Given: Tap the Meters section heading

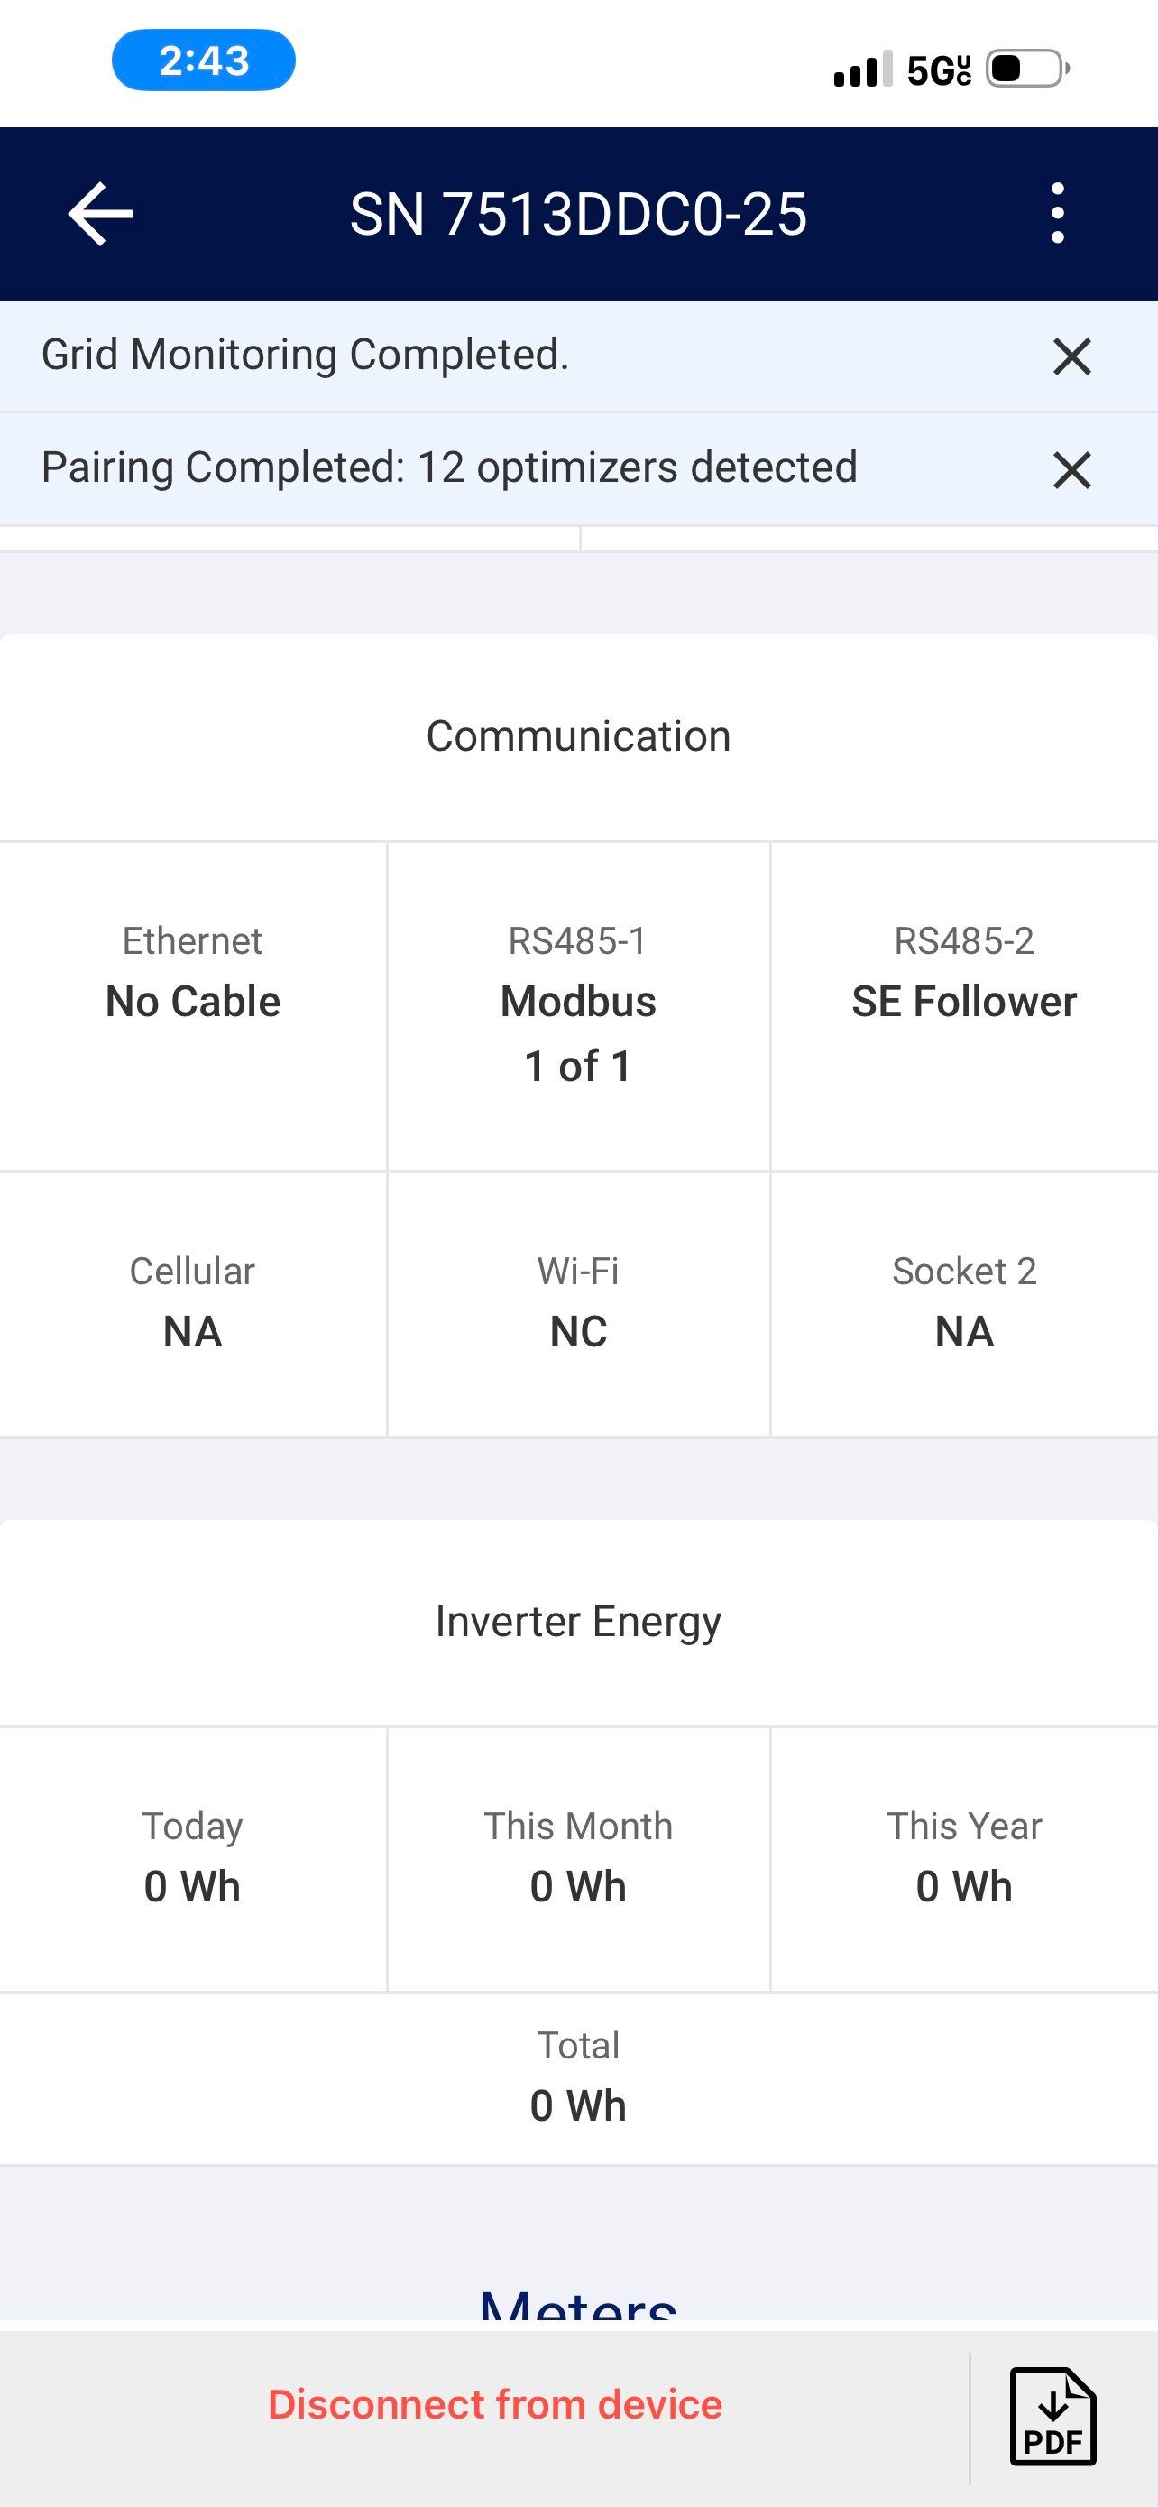Looking at the screenshot, I should [x=578, y=2305].
